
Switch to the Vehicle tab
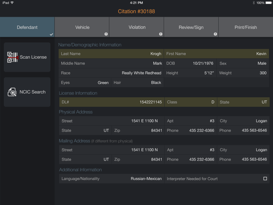pos(82,27)
